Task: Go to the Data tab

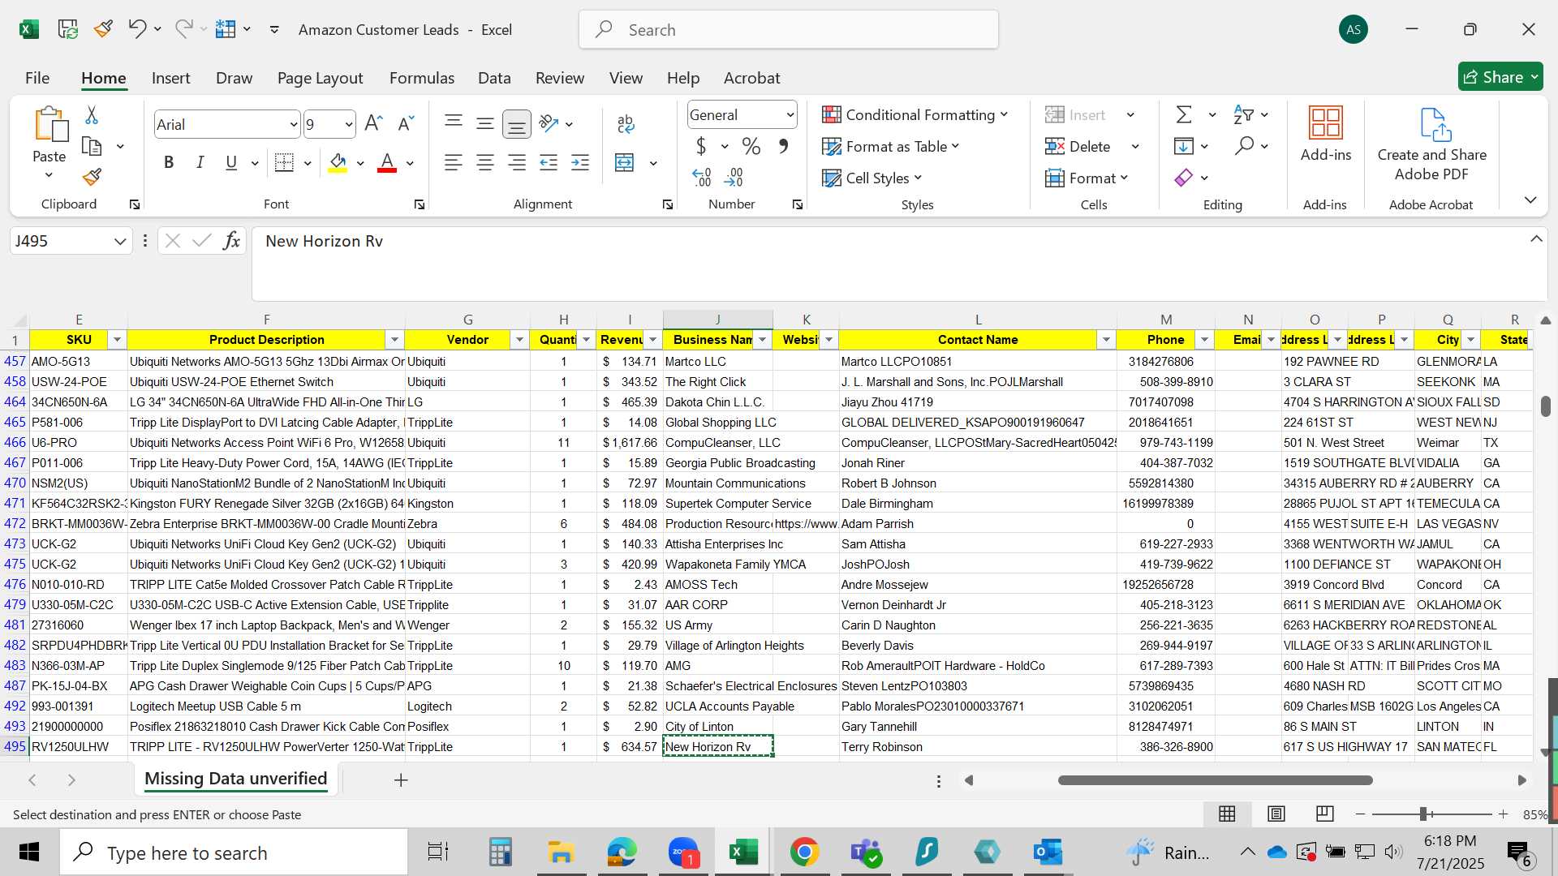Action: pos(494,78)
